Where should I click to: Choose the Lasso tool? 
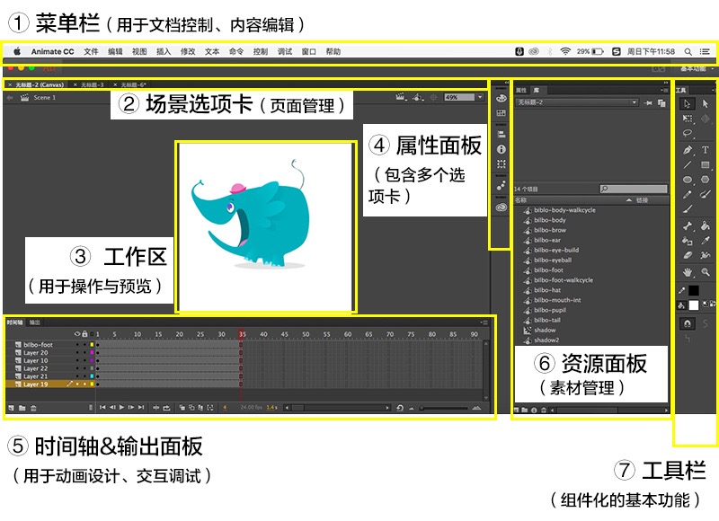coord(688,133)
